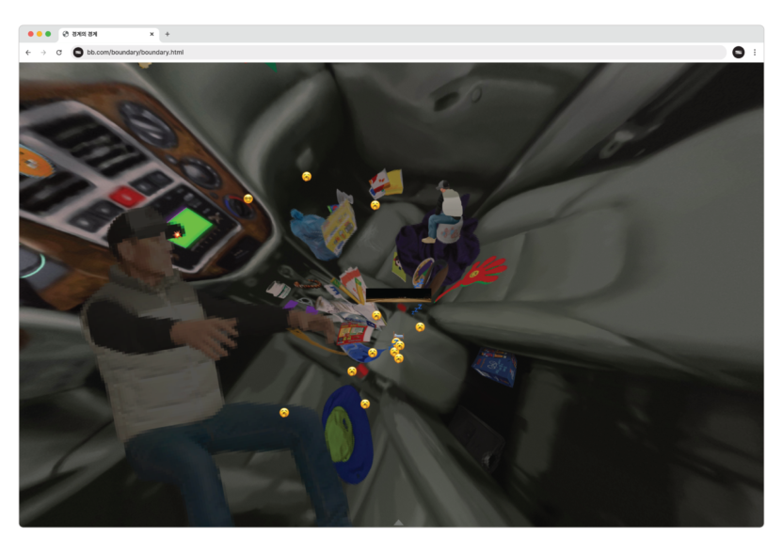Click the blue and green hat
This screenshot has height=553, width=783.
coord(346,433)
